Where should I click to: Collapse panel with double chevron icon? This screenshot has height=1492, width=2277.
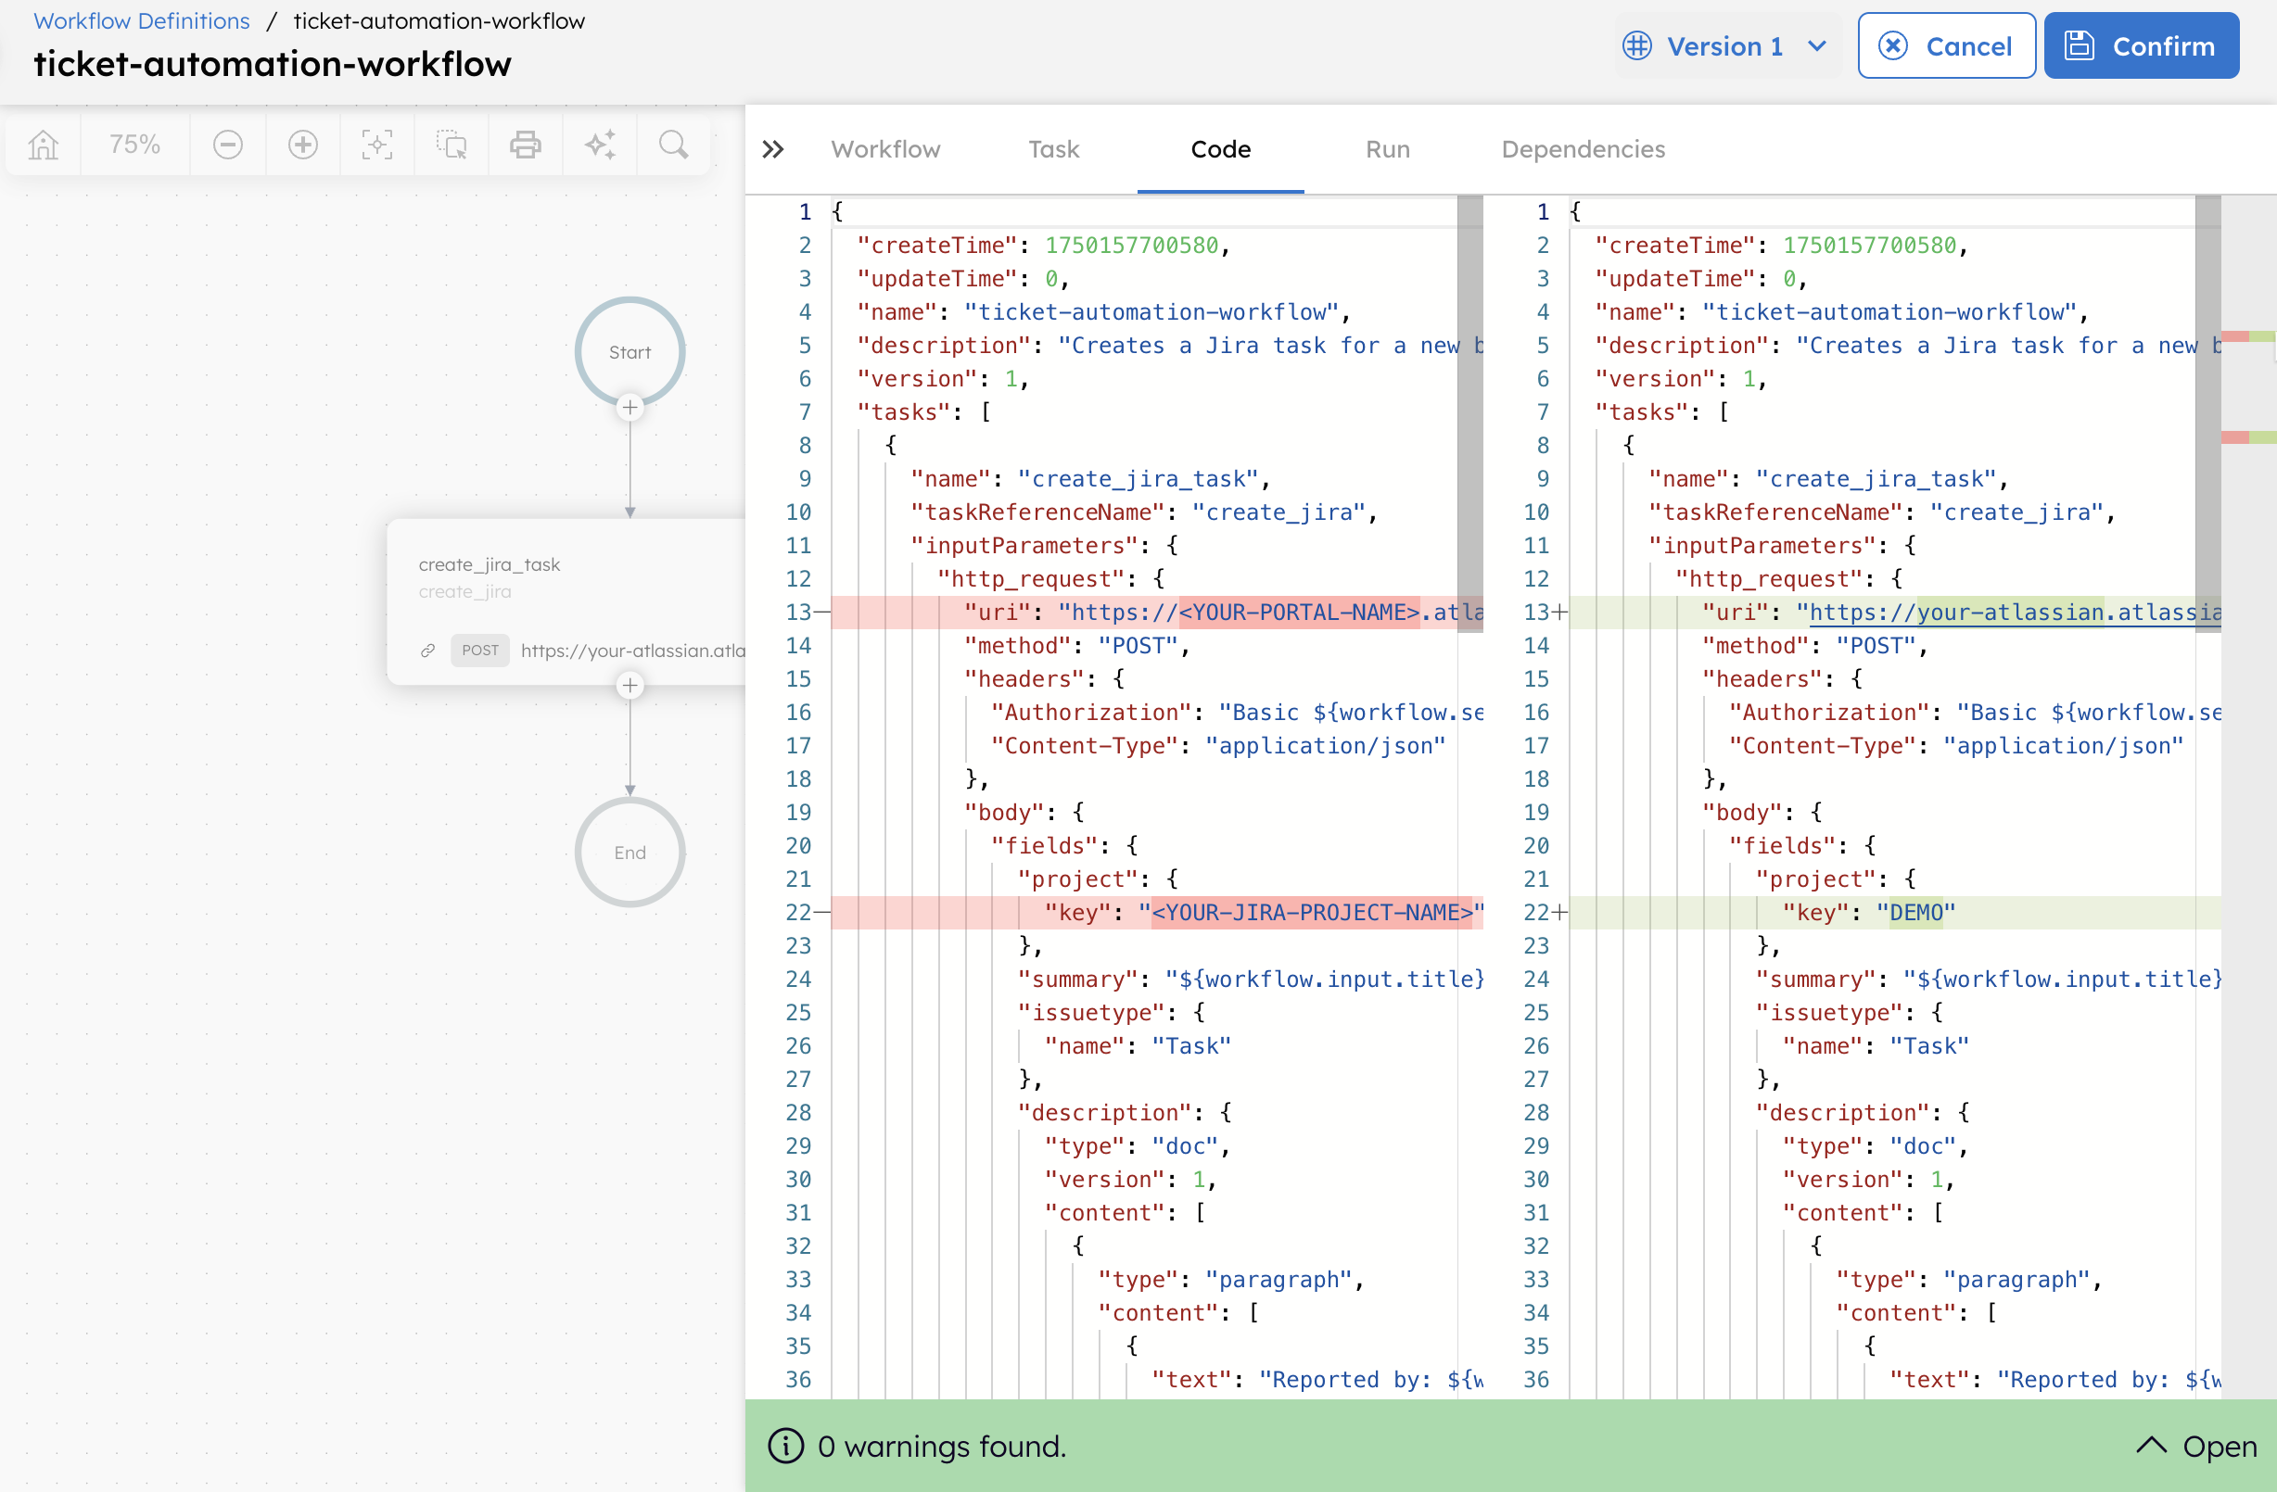coord(773,149)
